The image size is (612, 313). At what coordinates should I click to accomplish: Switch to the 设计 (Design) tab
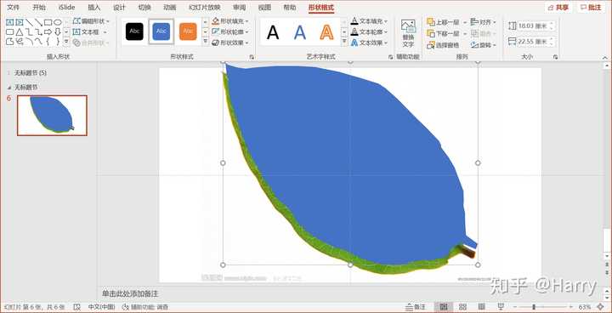coord(119,8)
